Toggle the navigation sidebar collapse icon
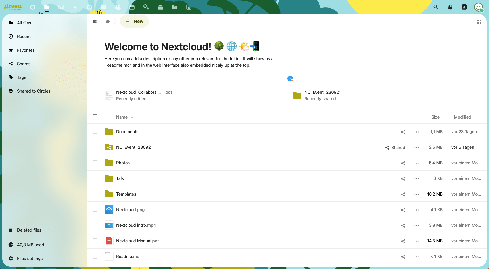 point(95,22)
